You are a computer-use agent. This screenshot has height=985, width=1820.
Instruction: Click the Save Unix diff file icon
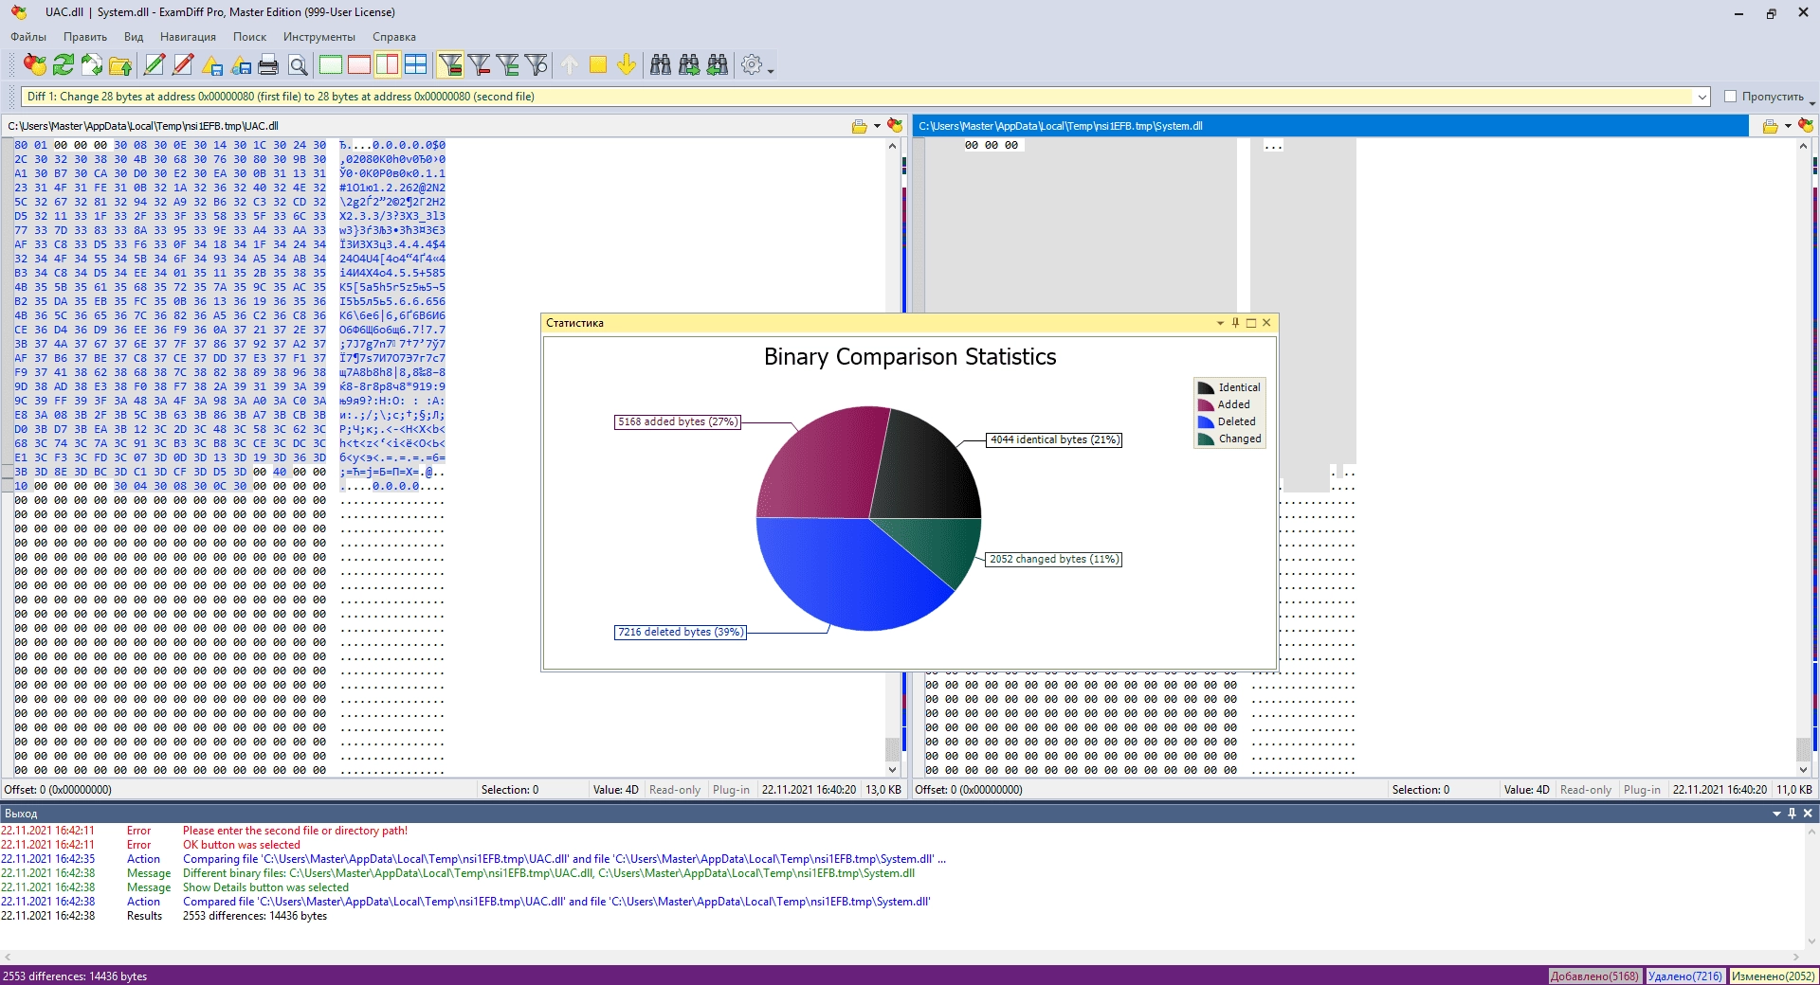point(212,64)
